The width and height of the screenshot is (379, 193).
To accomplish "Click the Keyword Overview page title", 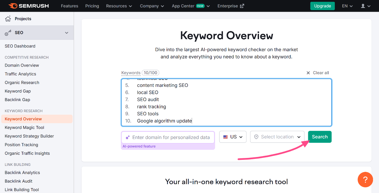I will 227,35.
